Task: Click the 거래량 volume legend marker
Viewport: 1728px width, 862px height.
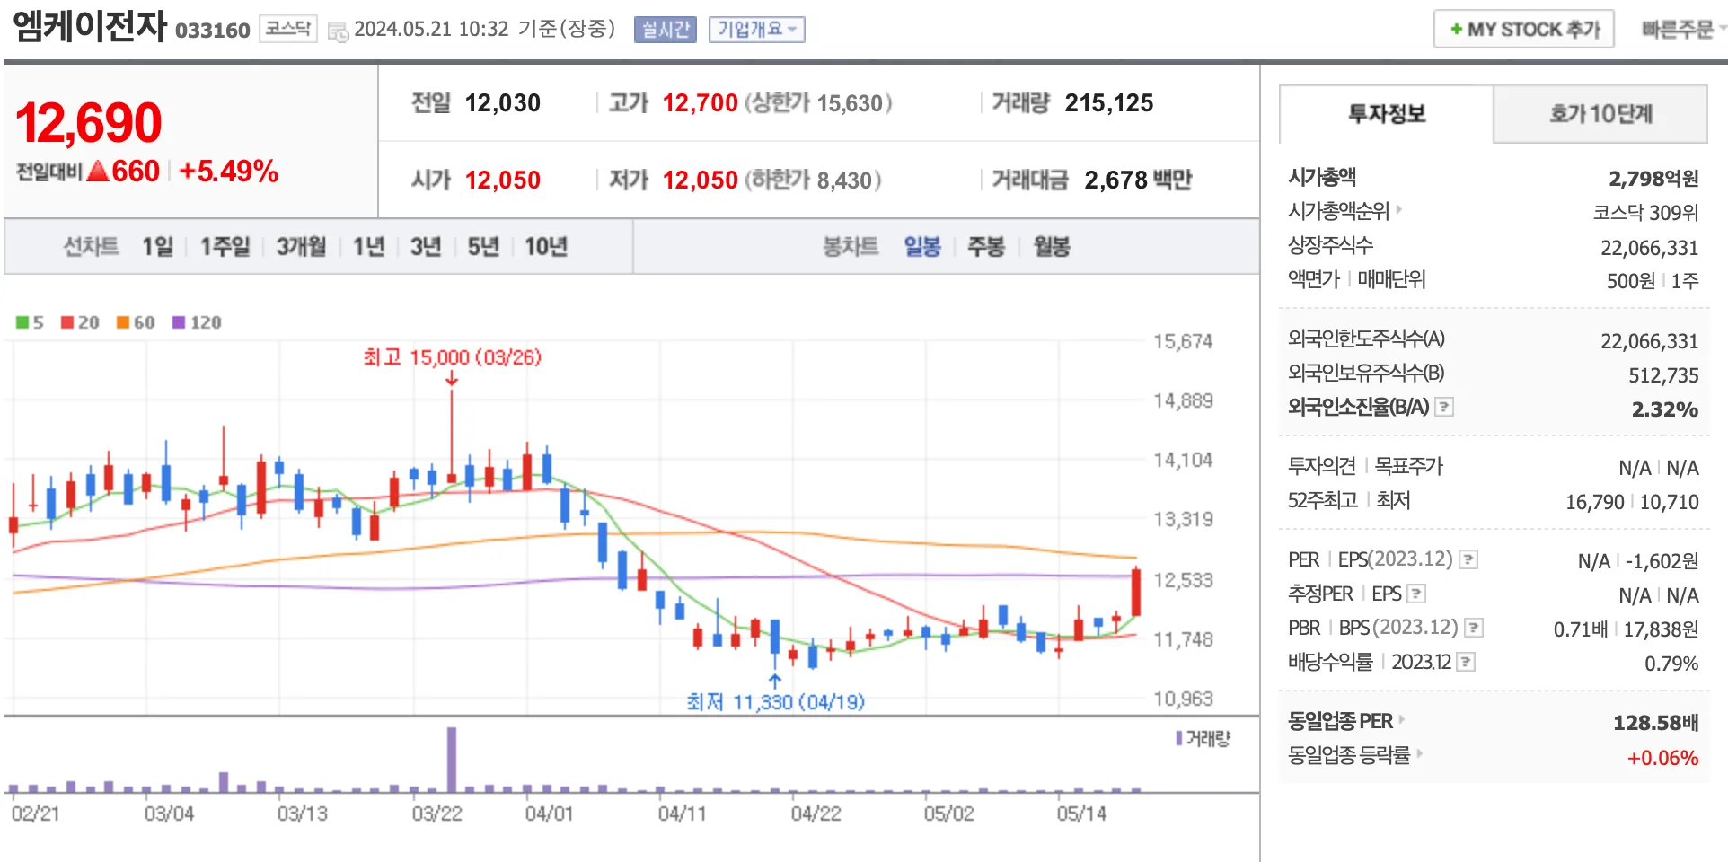Action: click(1203, 738)
